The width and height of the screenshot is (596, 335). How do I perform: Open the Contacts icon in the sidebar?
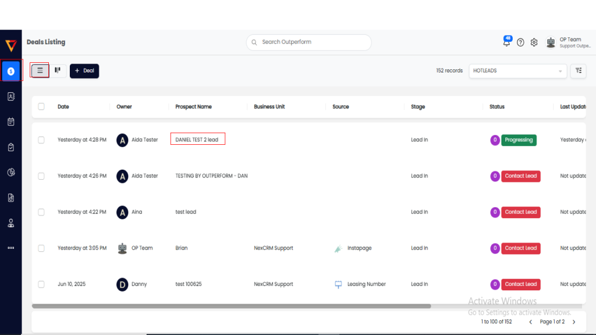pos(11,97)
